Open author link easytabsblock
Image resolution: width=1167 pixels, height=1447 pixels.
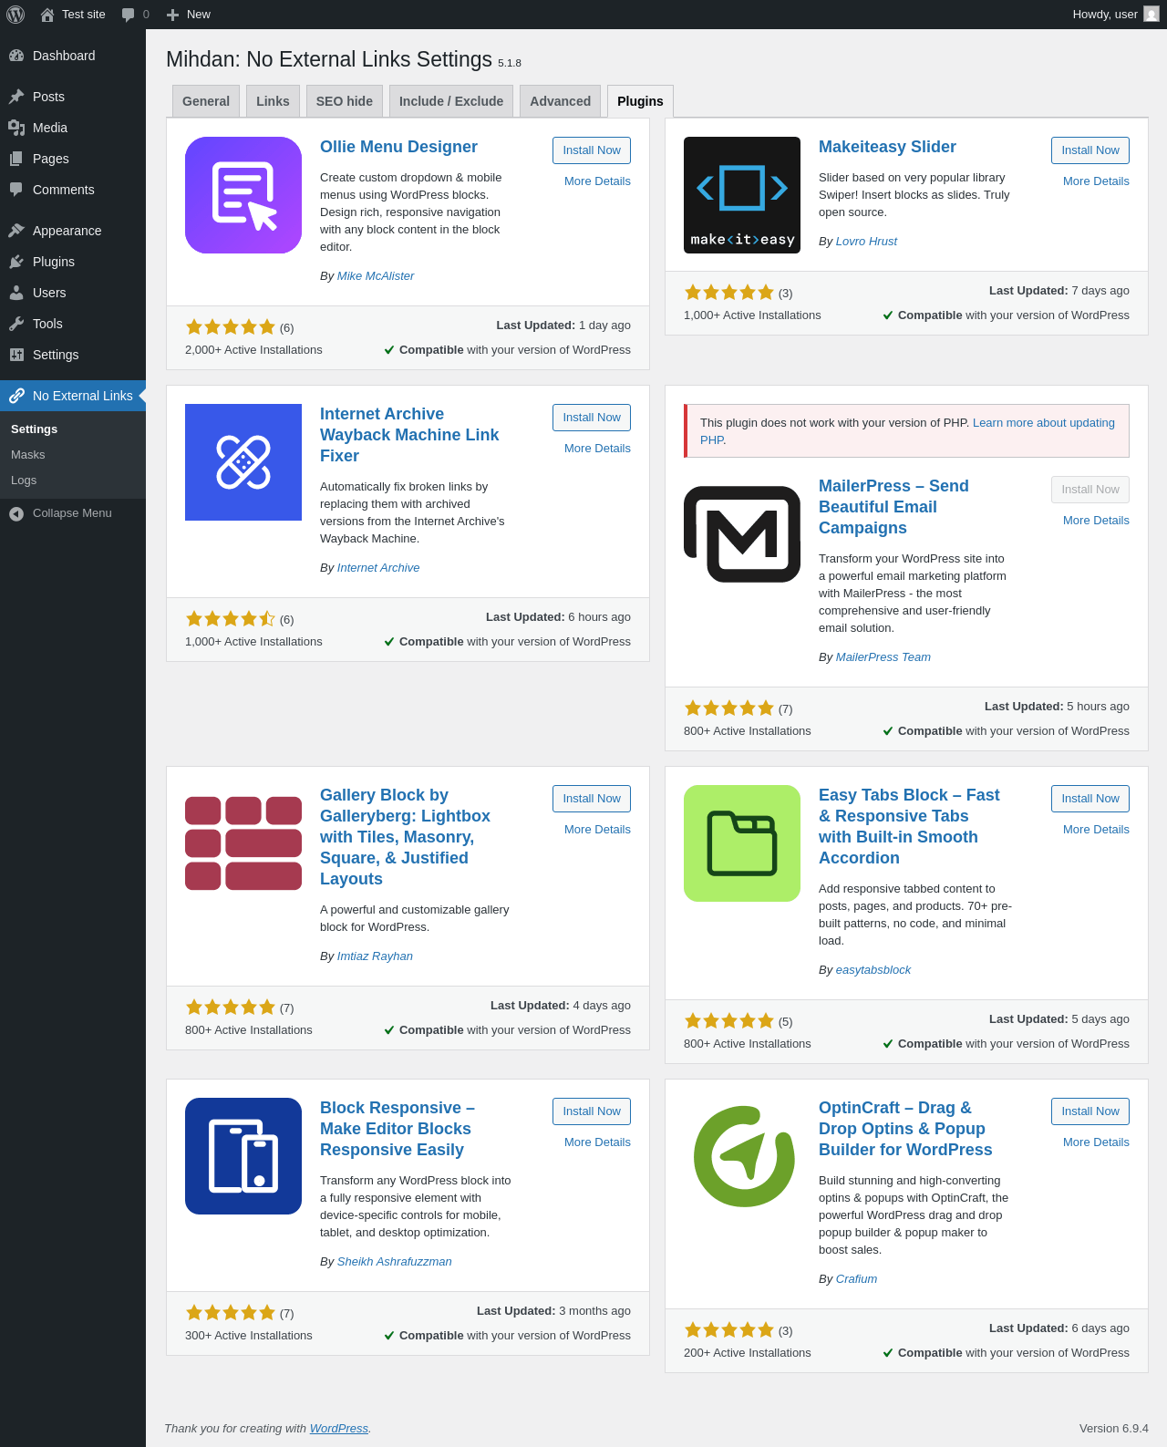873,970
